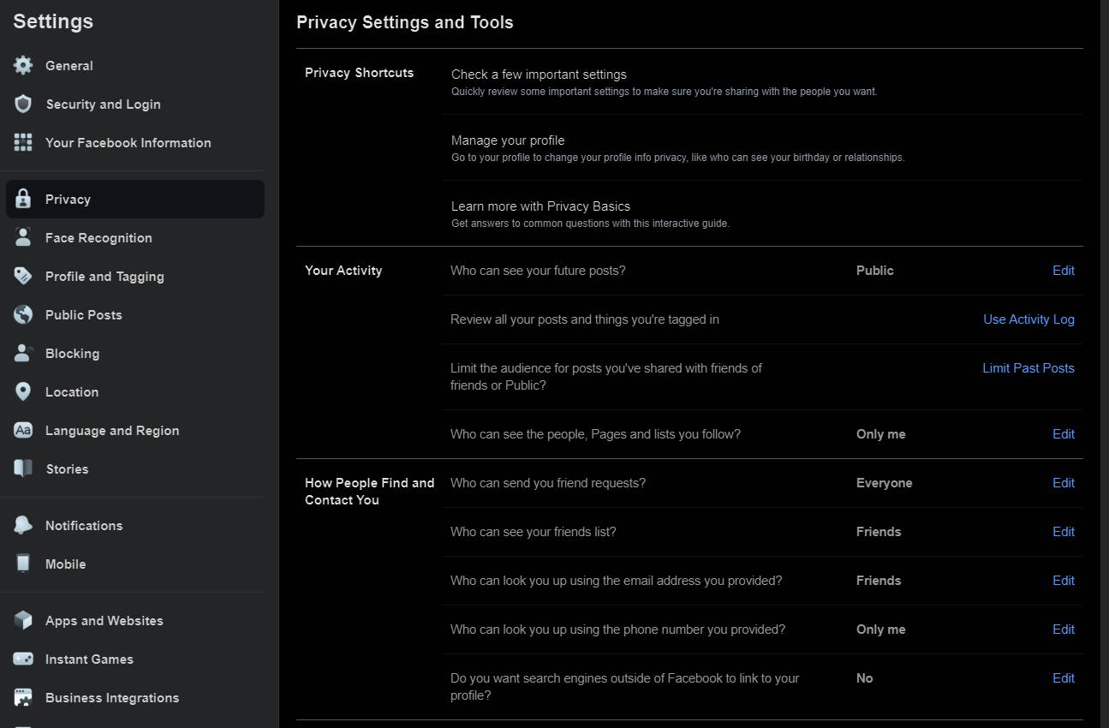Open Business Integrations settings

(x=135, y=697)
